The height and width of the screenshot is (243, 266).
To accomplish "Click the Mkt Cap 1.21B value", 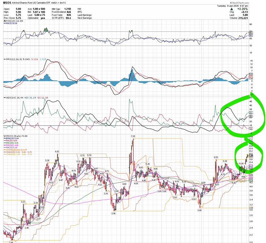I will (67, 9).
